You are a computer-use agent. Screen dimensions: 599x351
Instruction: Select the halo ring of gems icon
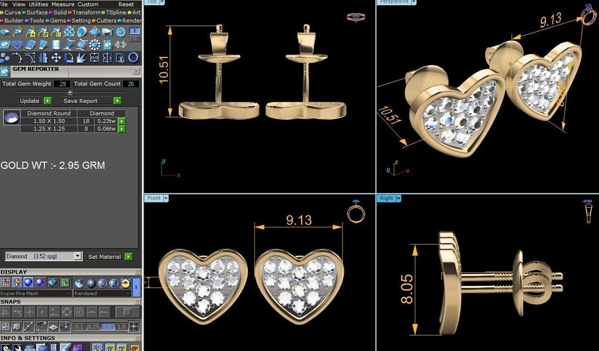95,44
